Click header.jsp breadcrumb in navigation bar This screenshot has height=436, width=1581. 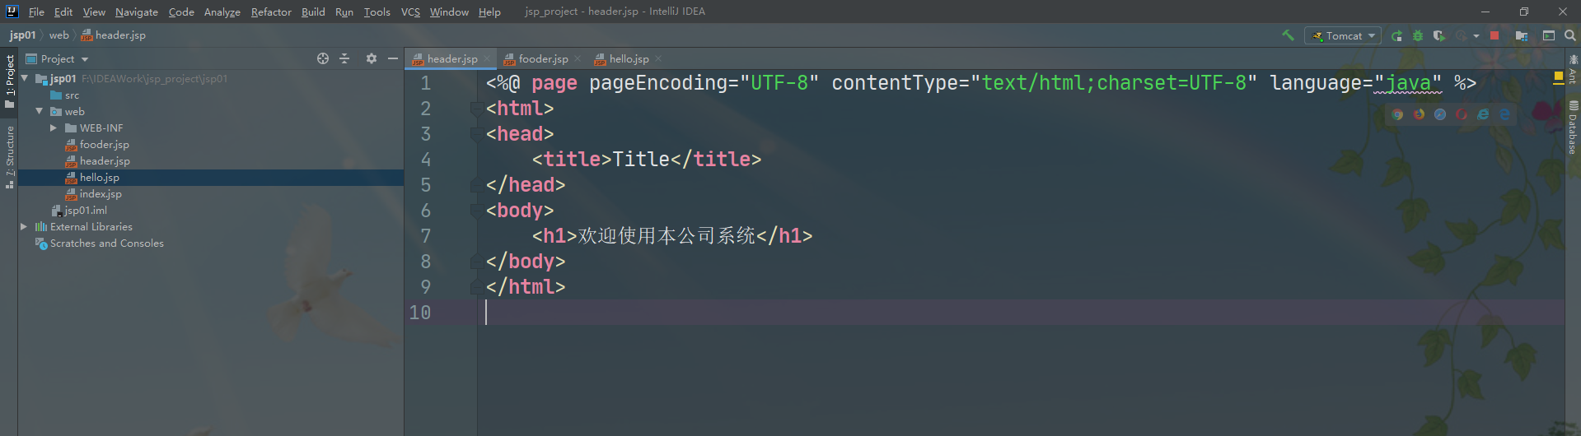pyautogui.click(x=114, y=35)
